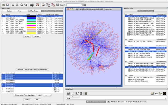Export network image with camera icon
168x105 pixels.
[x=32, y=5]
